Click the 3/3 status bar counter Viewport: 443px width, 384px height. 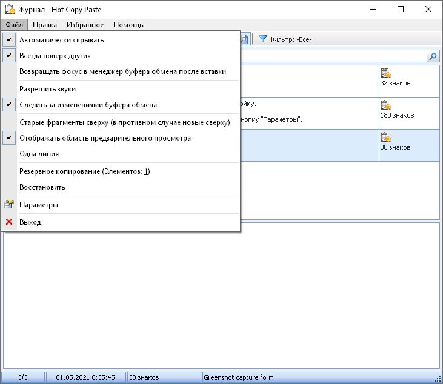coord(22,377)
